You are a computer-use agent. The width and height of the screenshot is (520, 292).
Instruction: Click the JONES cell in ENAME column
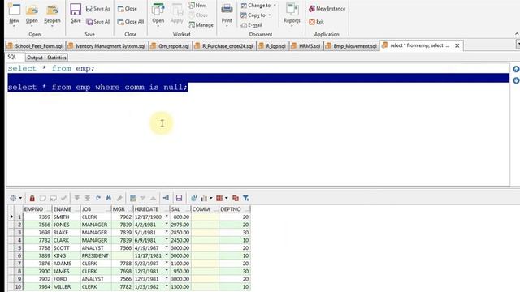[67, 225]
